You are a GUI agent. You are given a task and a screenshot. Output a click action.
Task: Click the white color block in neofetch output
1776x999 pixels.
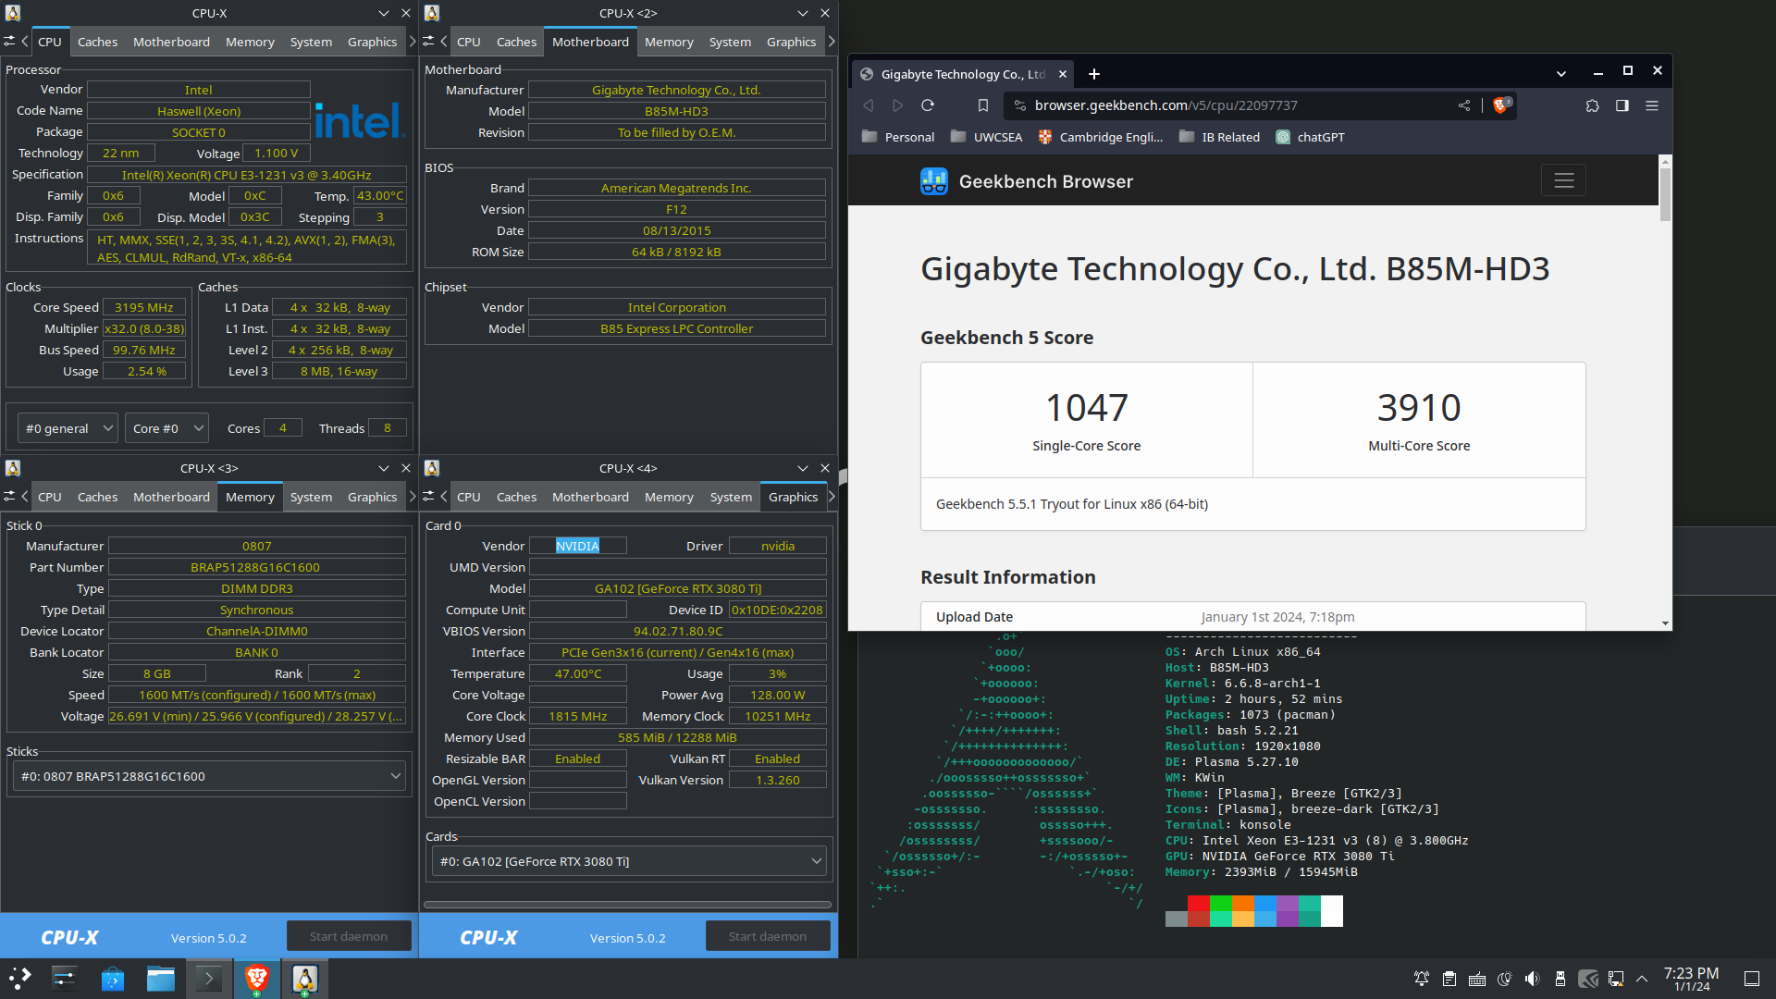point(1331,911)
